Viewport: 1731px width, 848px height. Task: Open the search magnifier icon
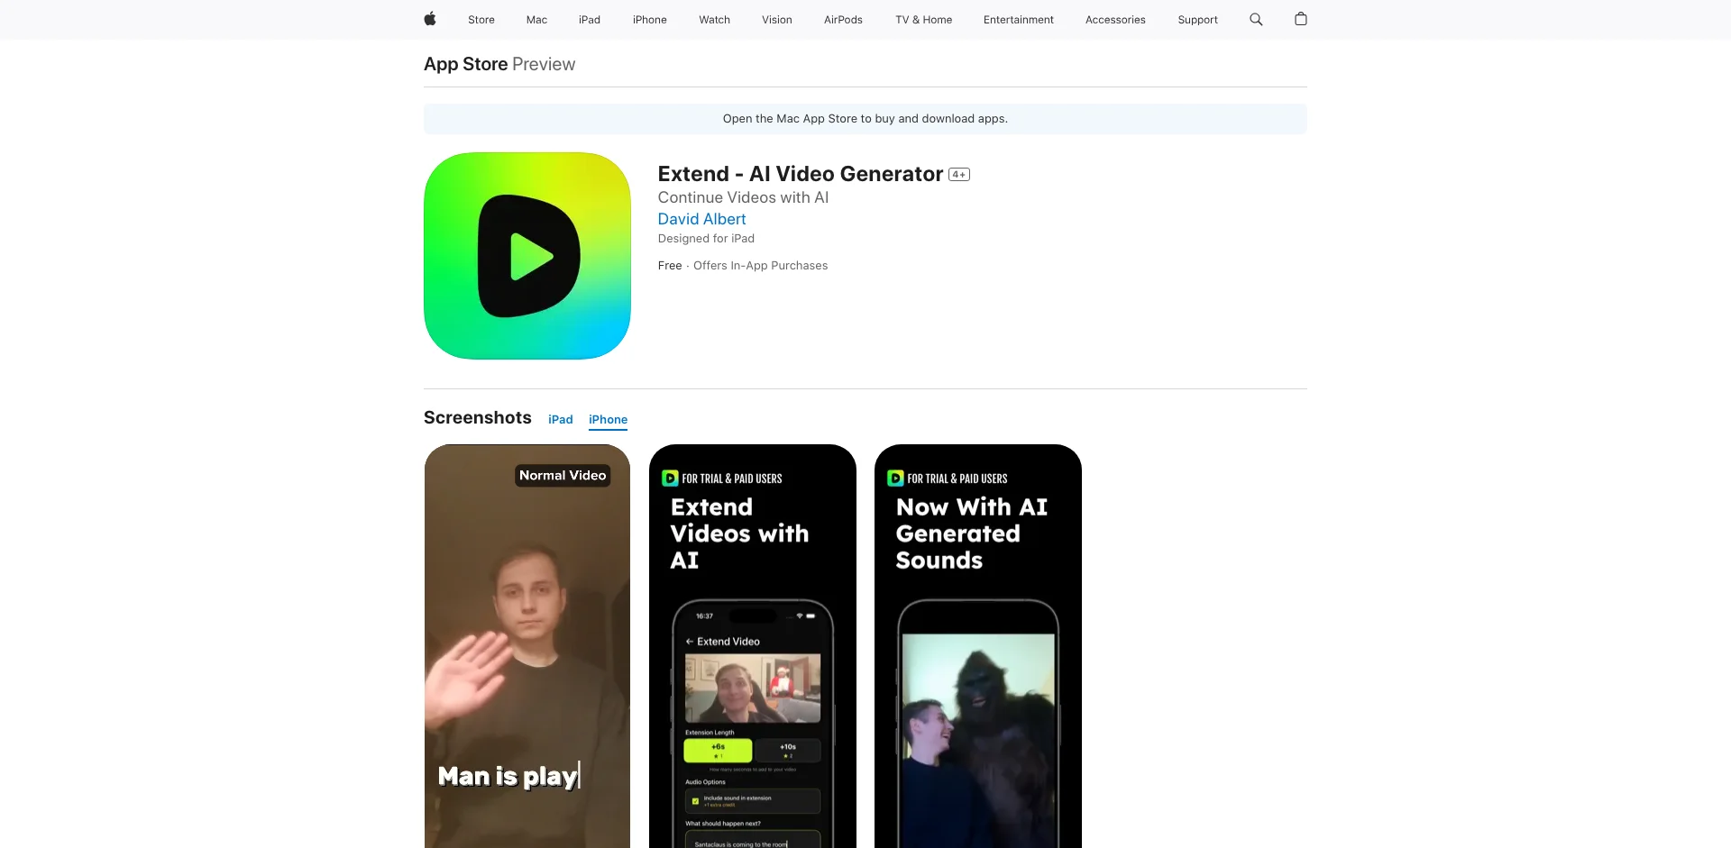coord(1256,19)
